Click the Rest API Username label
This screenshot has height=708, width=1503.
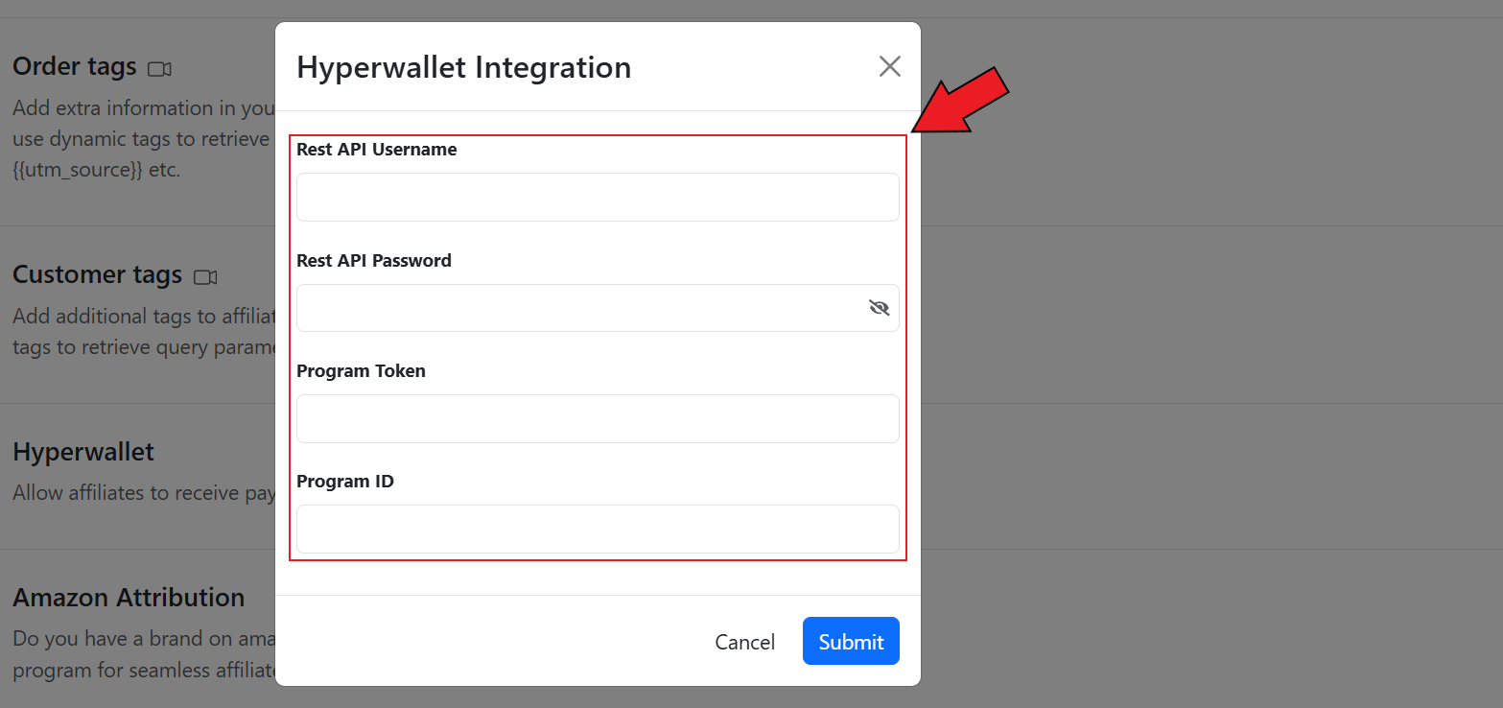click(x=376, y=150)
